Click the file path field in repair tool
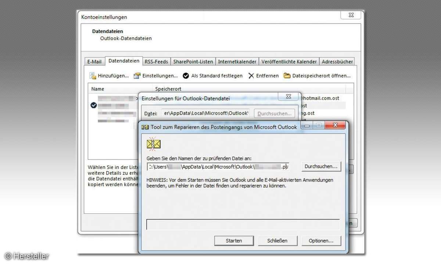The height and width of the screenshot is (264, 441). (218, 166)
